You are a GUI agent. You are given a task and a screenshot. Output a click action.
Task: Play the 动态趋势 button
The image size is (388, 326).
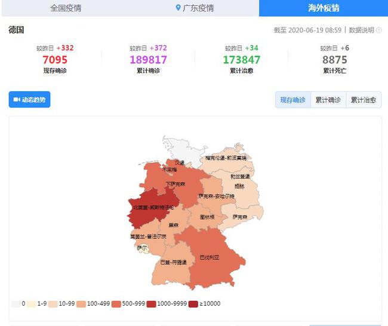[x=29, y=100]
